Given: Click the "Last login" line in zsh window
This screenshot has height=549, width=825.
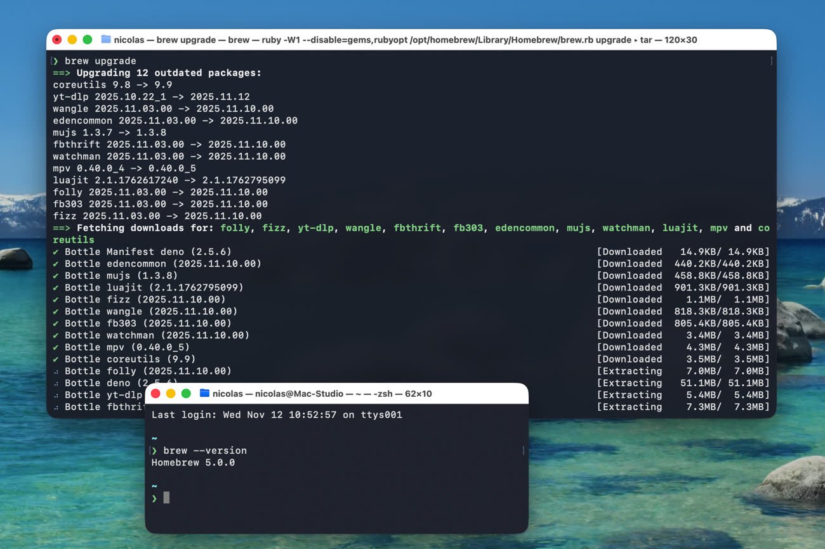Looking at the screenshot, I should pos(277,415).
